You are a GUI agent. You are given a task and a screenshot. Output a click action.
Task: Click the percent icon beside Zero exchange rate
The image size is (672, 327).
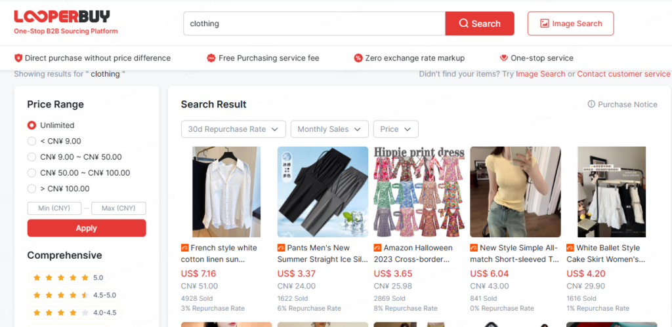coord(358,58)
